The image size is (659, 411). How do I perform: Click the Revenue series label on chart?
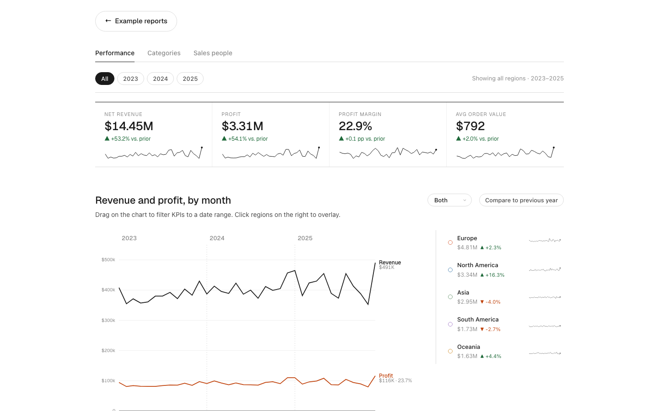pos(390,262)
